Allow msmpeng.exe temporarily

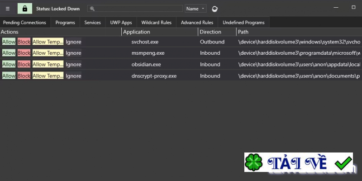tap(48, 53)
